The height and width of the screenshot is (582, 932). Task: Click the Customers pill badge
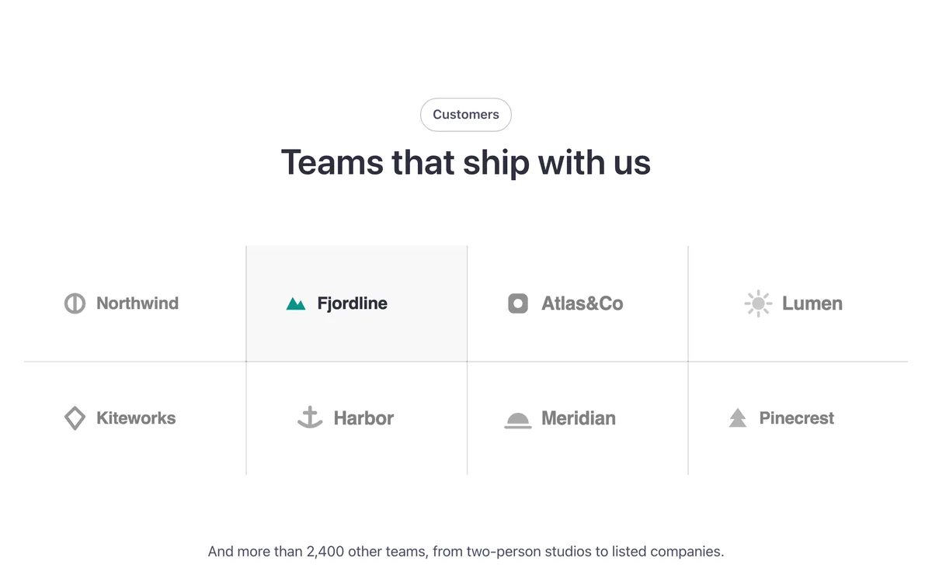coord(466,115)
